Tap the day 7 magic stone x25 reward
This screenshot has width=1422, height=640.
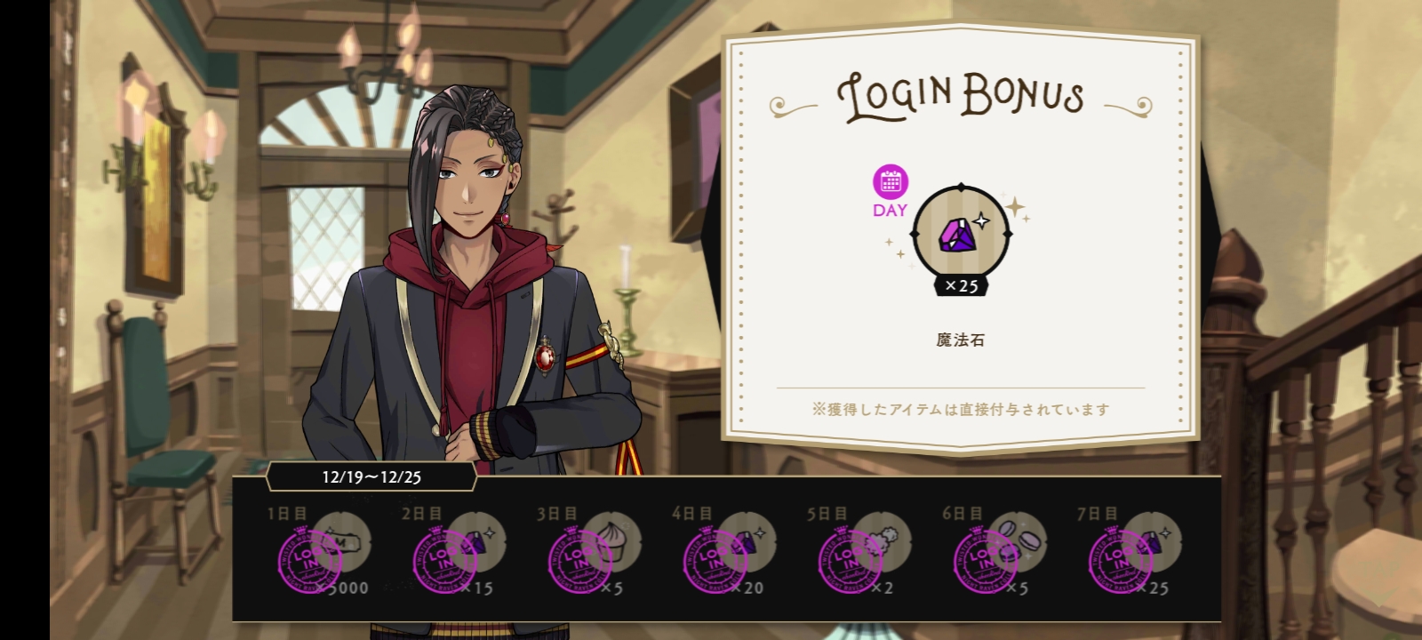pyautogui.click(x=1130, y=551)
